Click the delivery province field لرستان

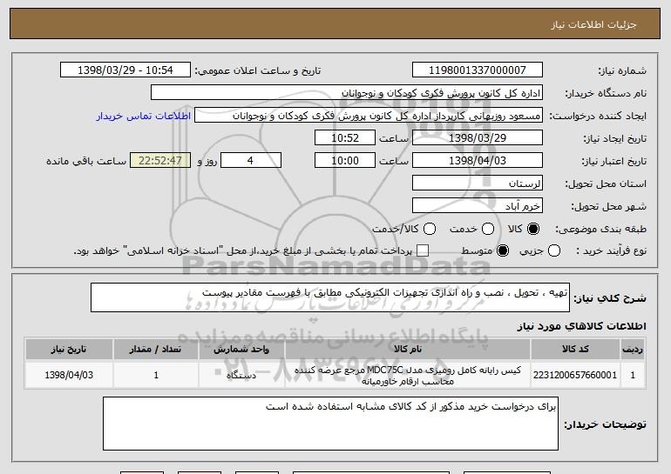pyautogui.click(x=478, y=184)
